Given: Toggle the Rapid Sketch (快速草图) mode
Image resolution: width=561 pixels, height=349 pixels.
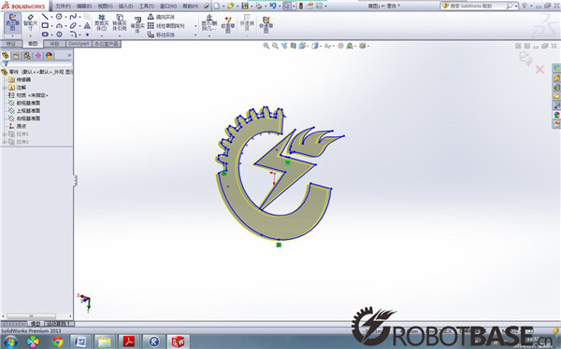Looking at the screenshot, I should (x=266, y=24).
